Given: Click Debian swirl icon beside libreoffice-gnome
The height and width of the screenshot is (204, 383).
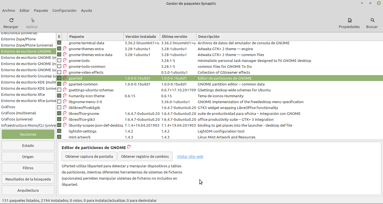Looking at the screenshot, I should click(65, 113).
